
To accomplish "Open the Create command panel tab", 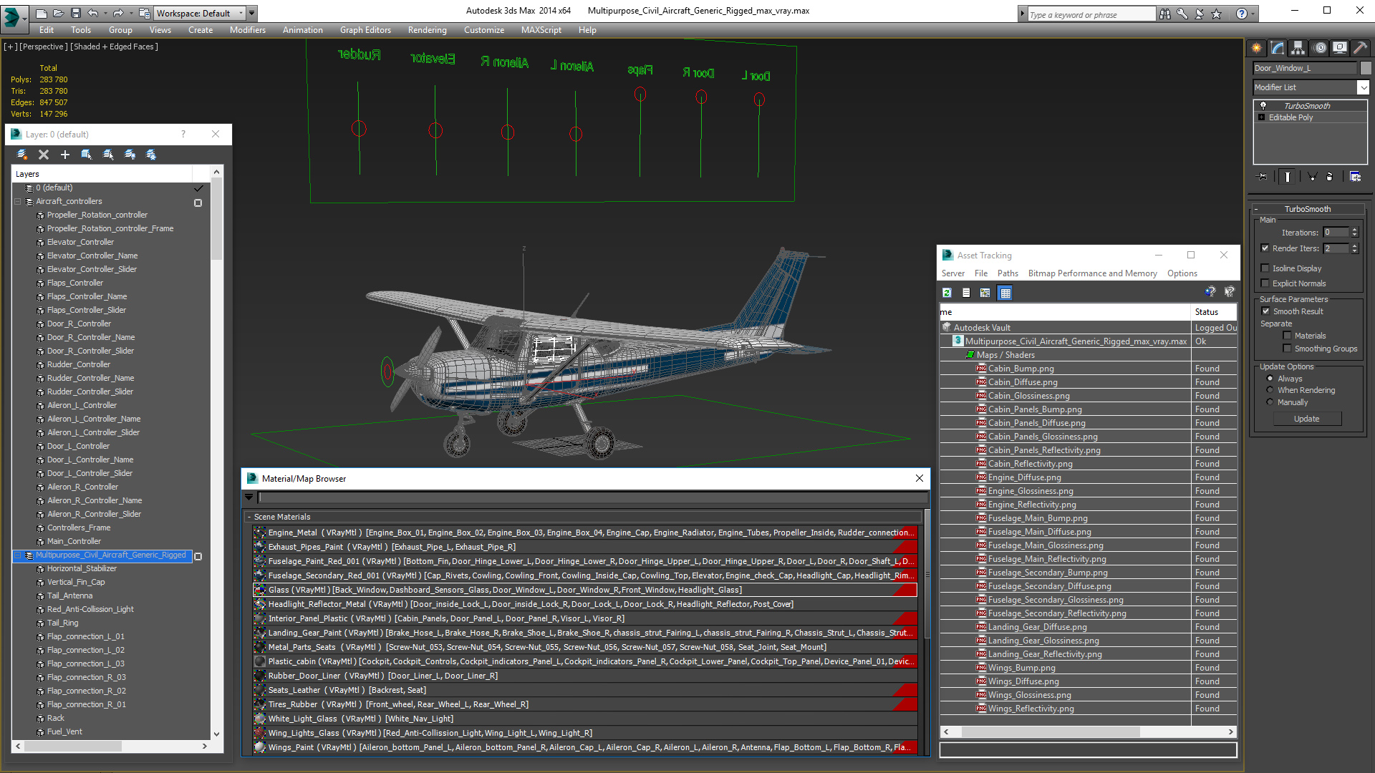I will 1257,48.
